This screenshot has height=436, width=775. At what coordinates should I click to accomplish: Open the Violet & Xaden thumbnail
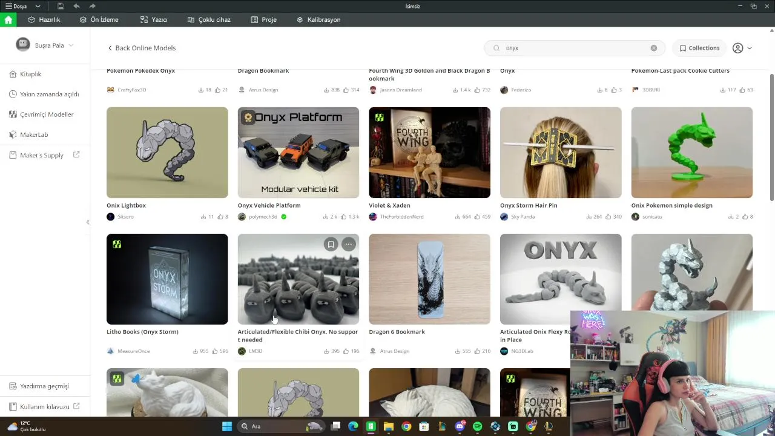[x=429, y=153]
